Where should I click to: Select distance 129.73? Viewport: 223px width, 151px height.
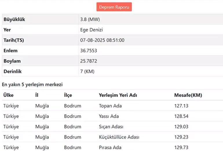(181, 148)
